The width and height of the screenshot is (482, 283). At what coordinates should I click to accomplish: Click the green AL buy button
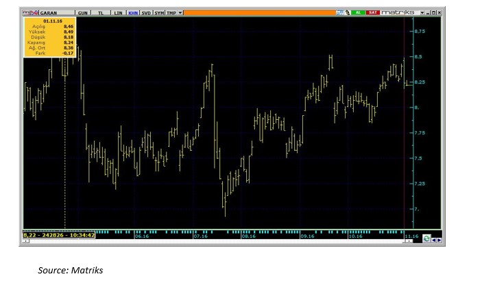pyautogui.click(x=358, y=12)
